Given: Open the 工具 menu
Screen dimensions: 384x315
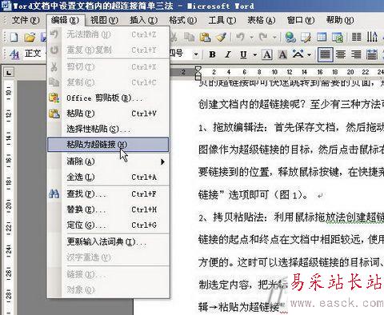Looking at the screenshot, I should [222, 20].
